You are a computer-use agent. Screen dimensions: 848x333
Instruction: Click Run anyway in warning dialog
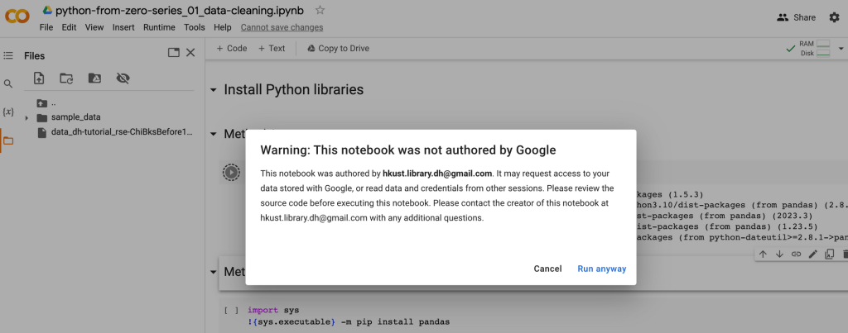click(x=601, y=269)
